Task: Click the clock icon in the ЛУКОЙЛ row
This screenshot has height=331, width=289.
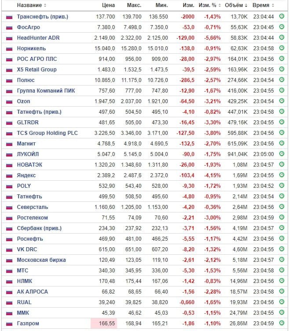Action: coord(282,154)
